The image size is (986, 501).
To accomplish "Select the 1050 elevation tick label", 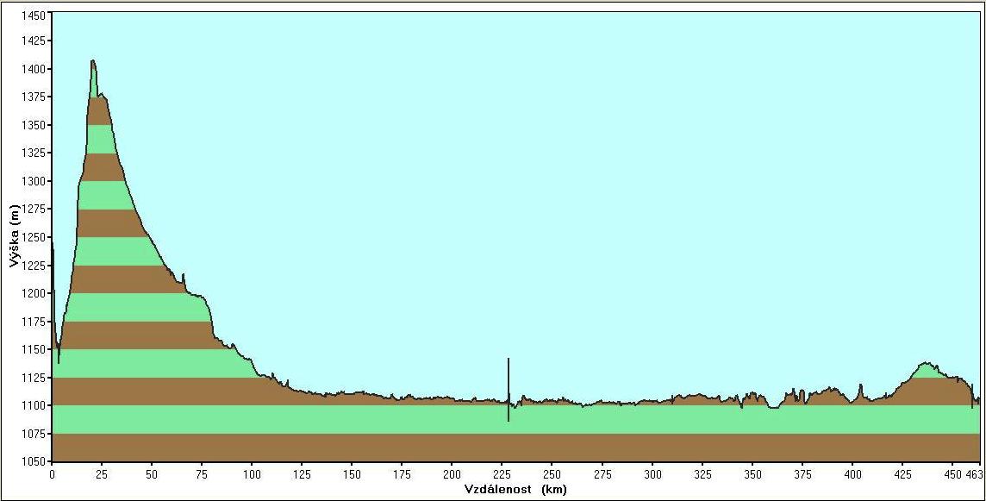I will [x=33, y=461].
